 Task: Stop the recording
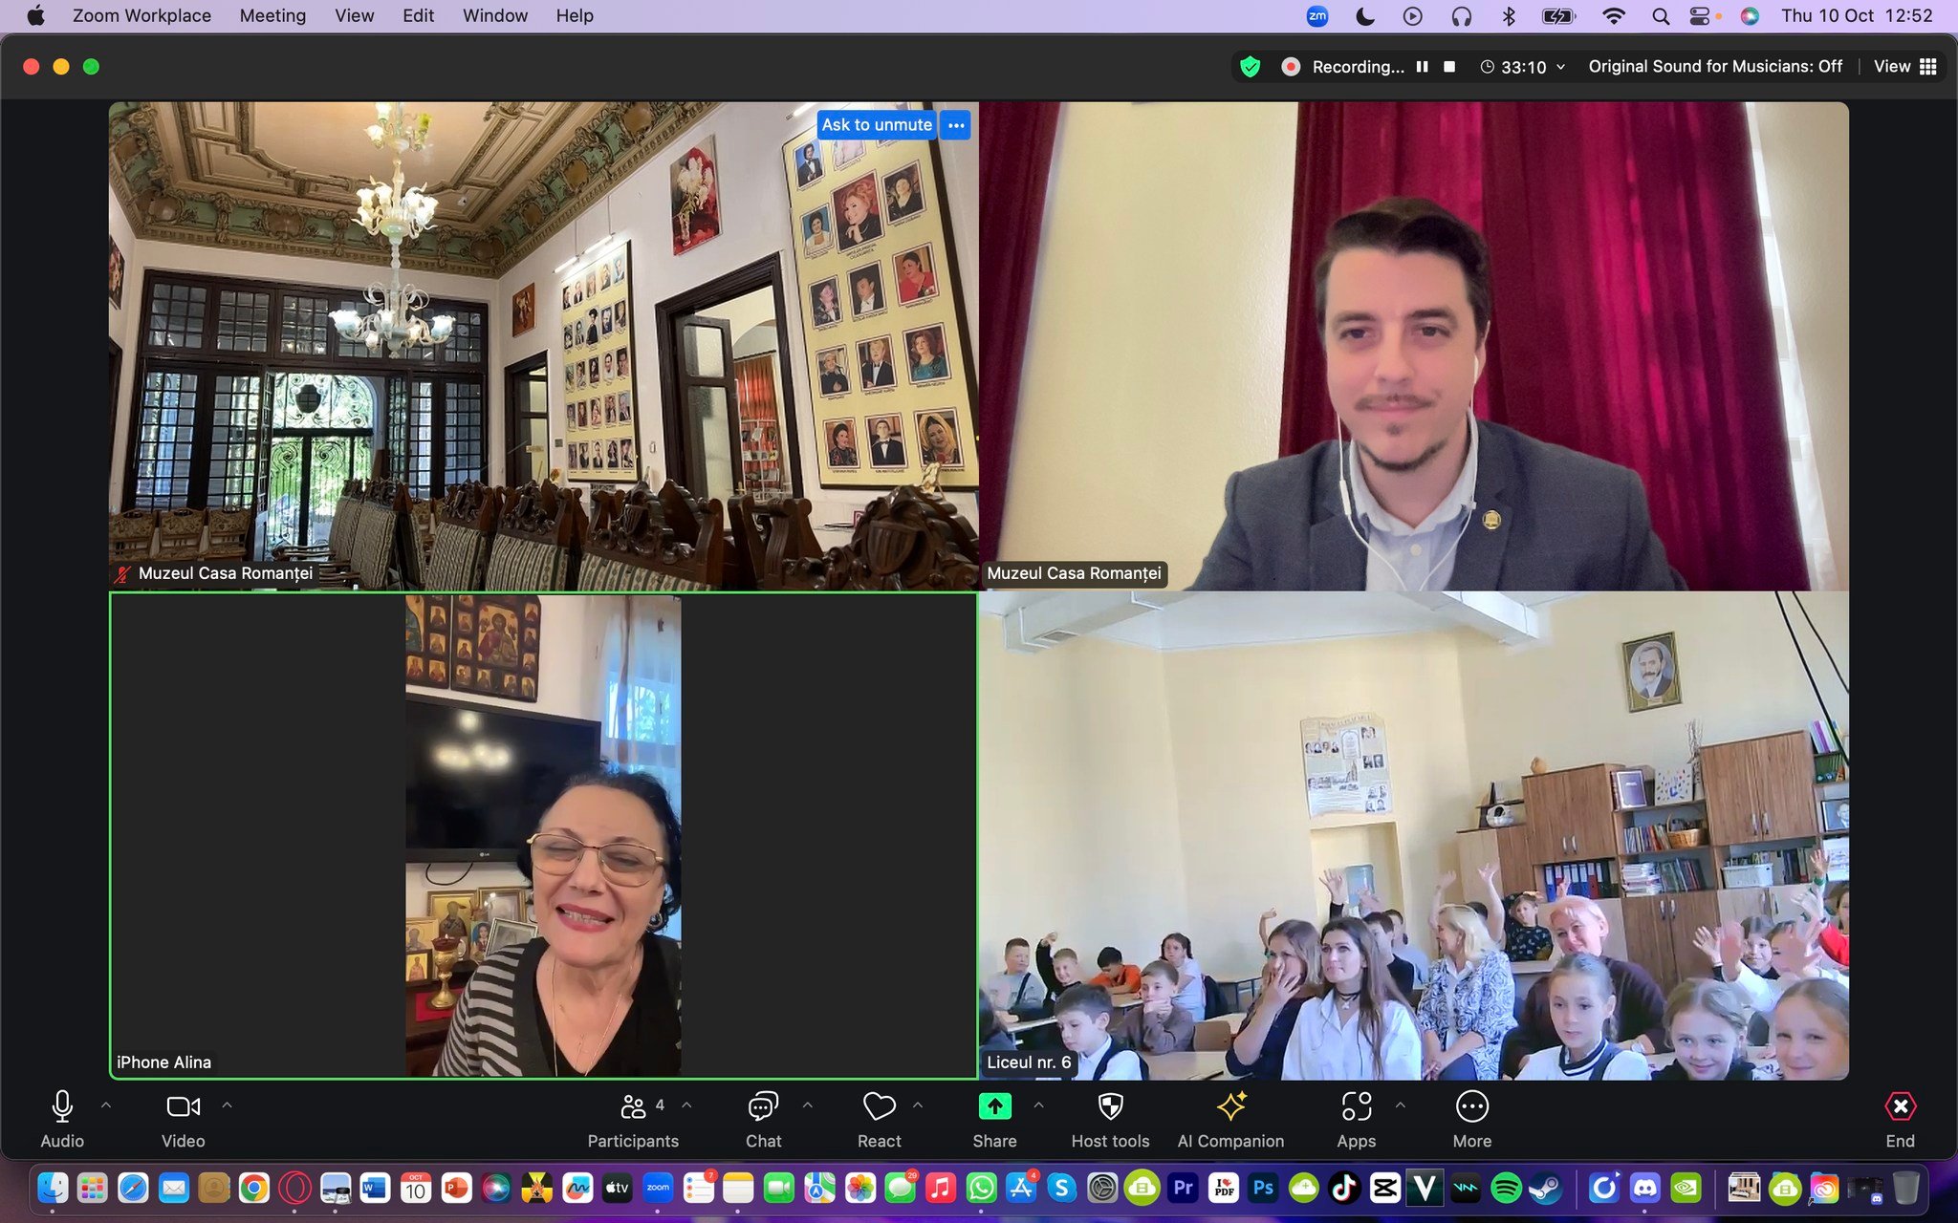coord(1449,66)
